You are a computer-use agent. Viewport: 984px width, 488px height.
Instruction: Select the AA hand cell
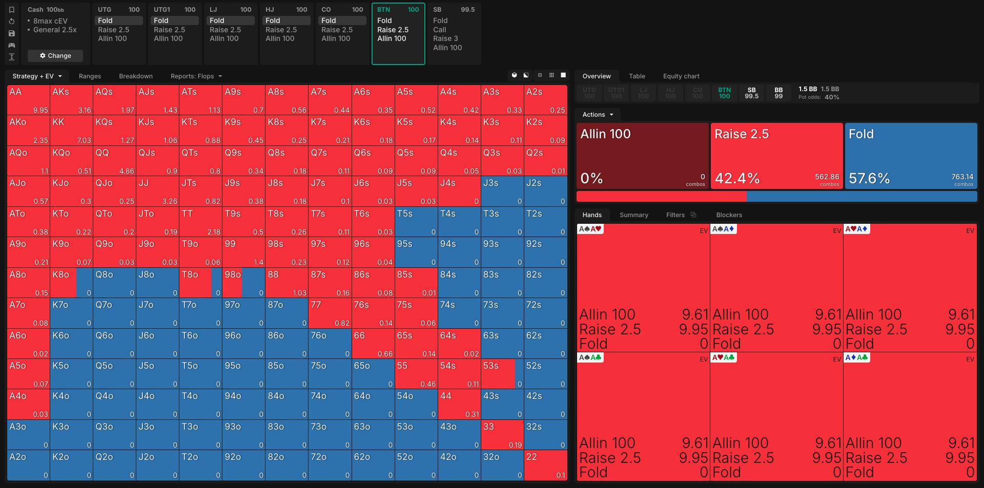click(28, 100)
